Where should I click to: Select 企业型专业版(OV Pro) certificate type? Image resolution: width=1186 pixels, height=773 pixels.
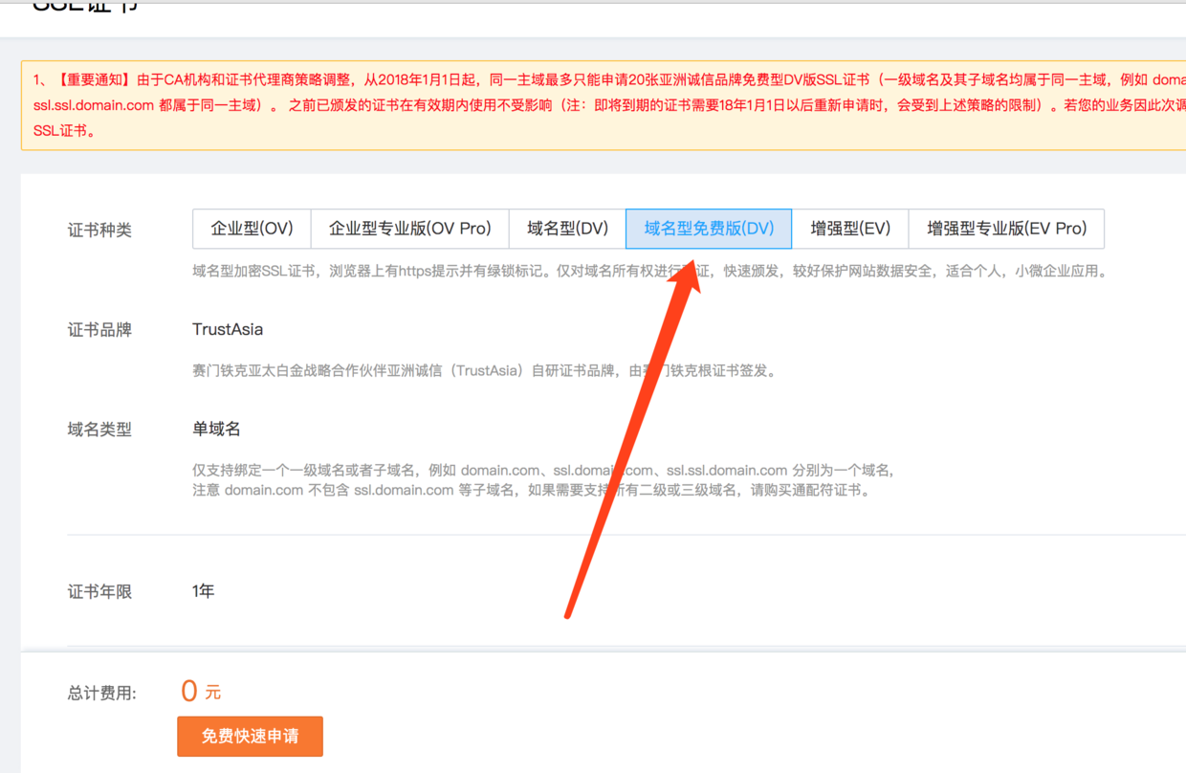click(x=410, y=229)
